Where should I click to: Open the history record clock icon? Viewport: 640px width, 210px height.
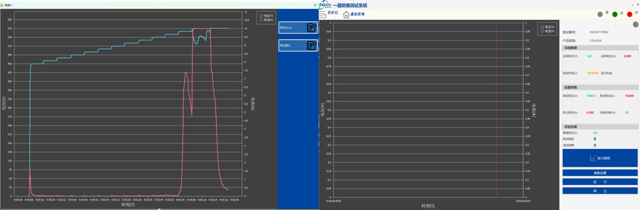(323, 15)
